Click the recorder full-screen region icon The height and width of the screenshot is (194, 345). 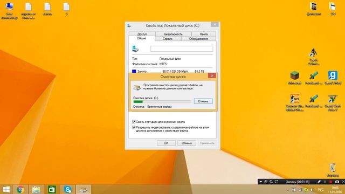(277, 182)
